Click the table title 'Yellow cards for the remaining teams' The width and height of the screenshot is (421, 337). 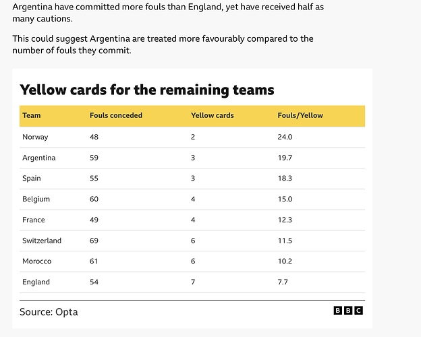coord(147,90)
